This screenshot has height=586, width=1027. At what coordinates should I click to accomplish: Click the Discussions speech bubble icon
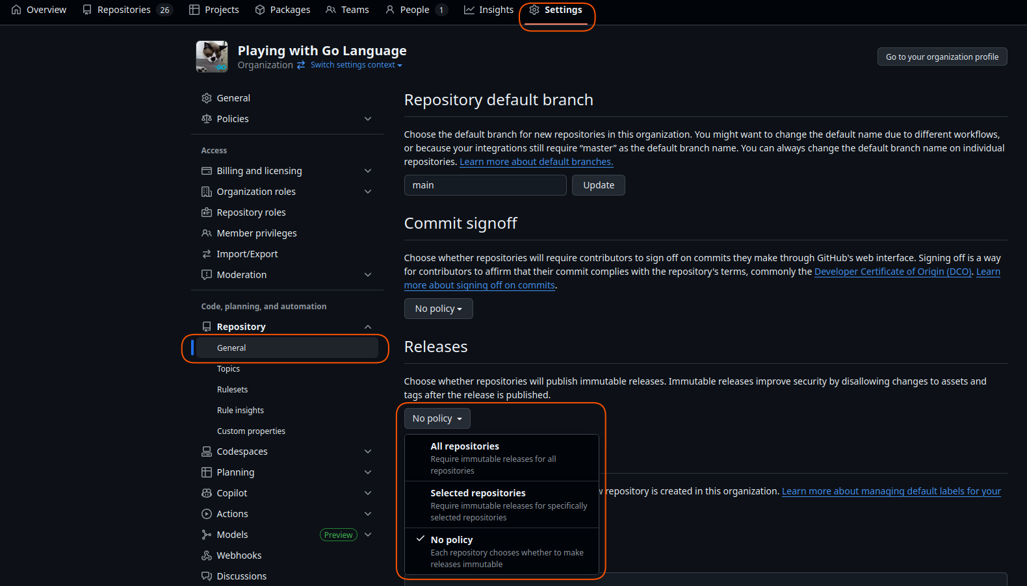click(x=207, y=576)
